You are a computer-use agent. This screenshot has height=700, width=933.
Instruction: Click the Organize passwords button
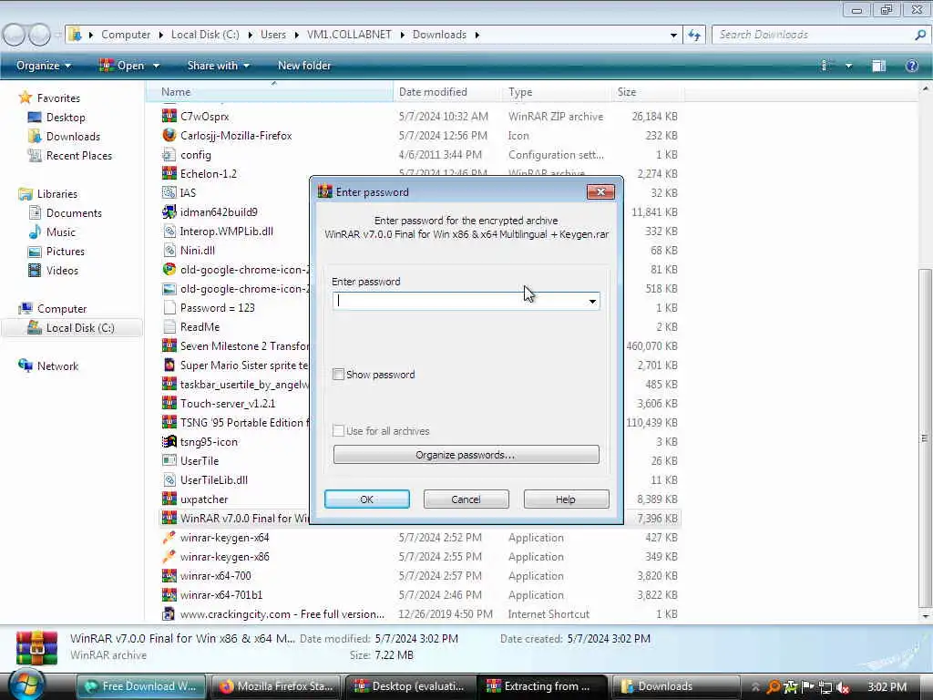tap(466, 455)
